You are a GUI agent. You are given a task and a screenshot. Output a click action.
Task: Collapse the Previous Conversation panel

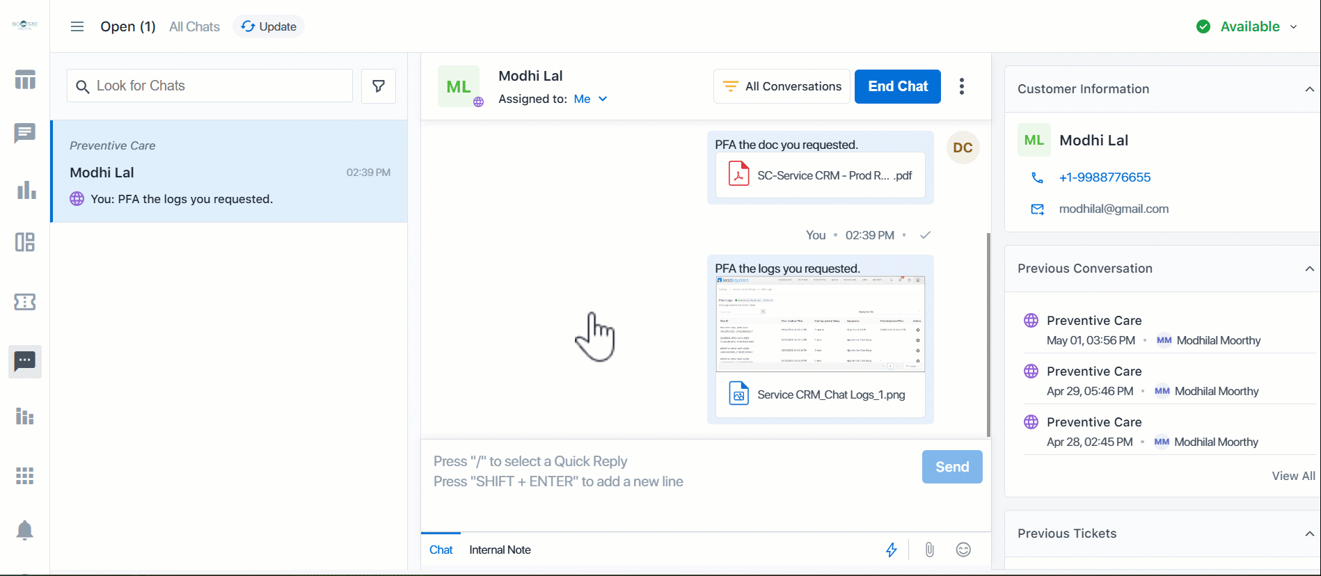pyautogui.click(x=1309, y=269)
